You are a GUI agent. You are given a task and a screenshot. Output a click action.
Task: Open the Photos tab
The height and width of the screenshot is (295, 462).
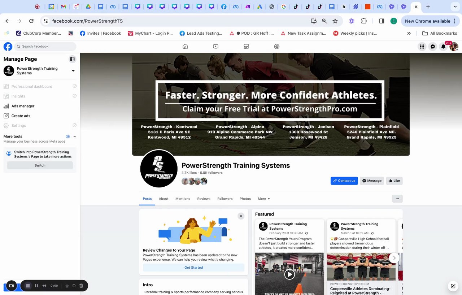(x=245, y=199)
